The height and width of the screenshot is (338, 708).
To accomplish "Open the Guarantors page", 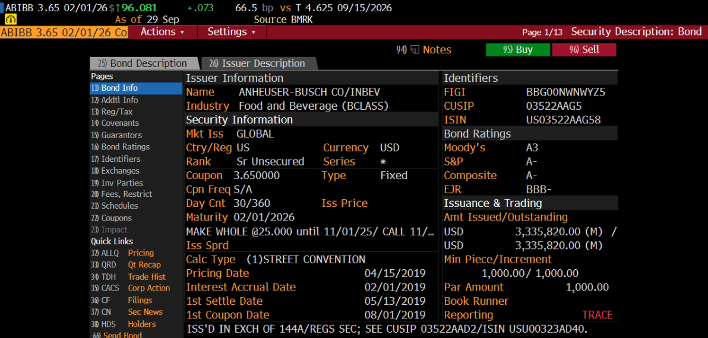I will tap(116, 135).
